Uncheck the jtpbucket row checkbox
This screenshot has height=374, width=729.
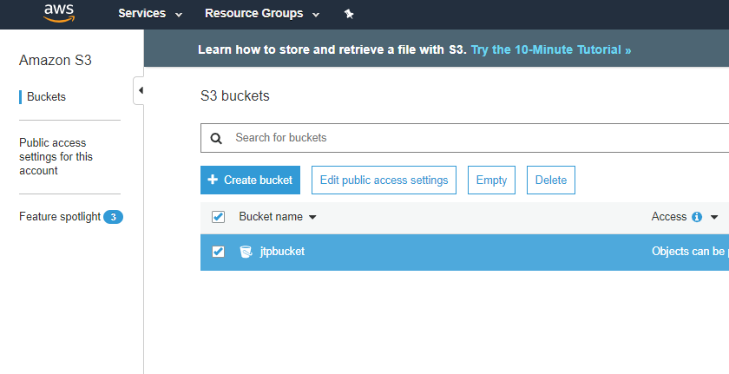pos(218,252)
